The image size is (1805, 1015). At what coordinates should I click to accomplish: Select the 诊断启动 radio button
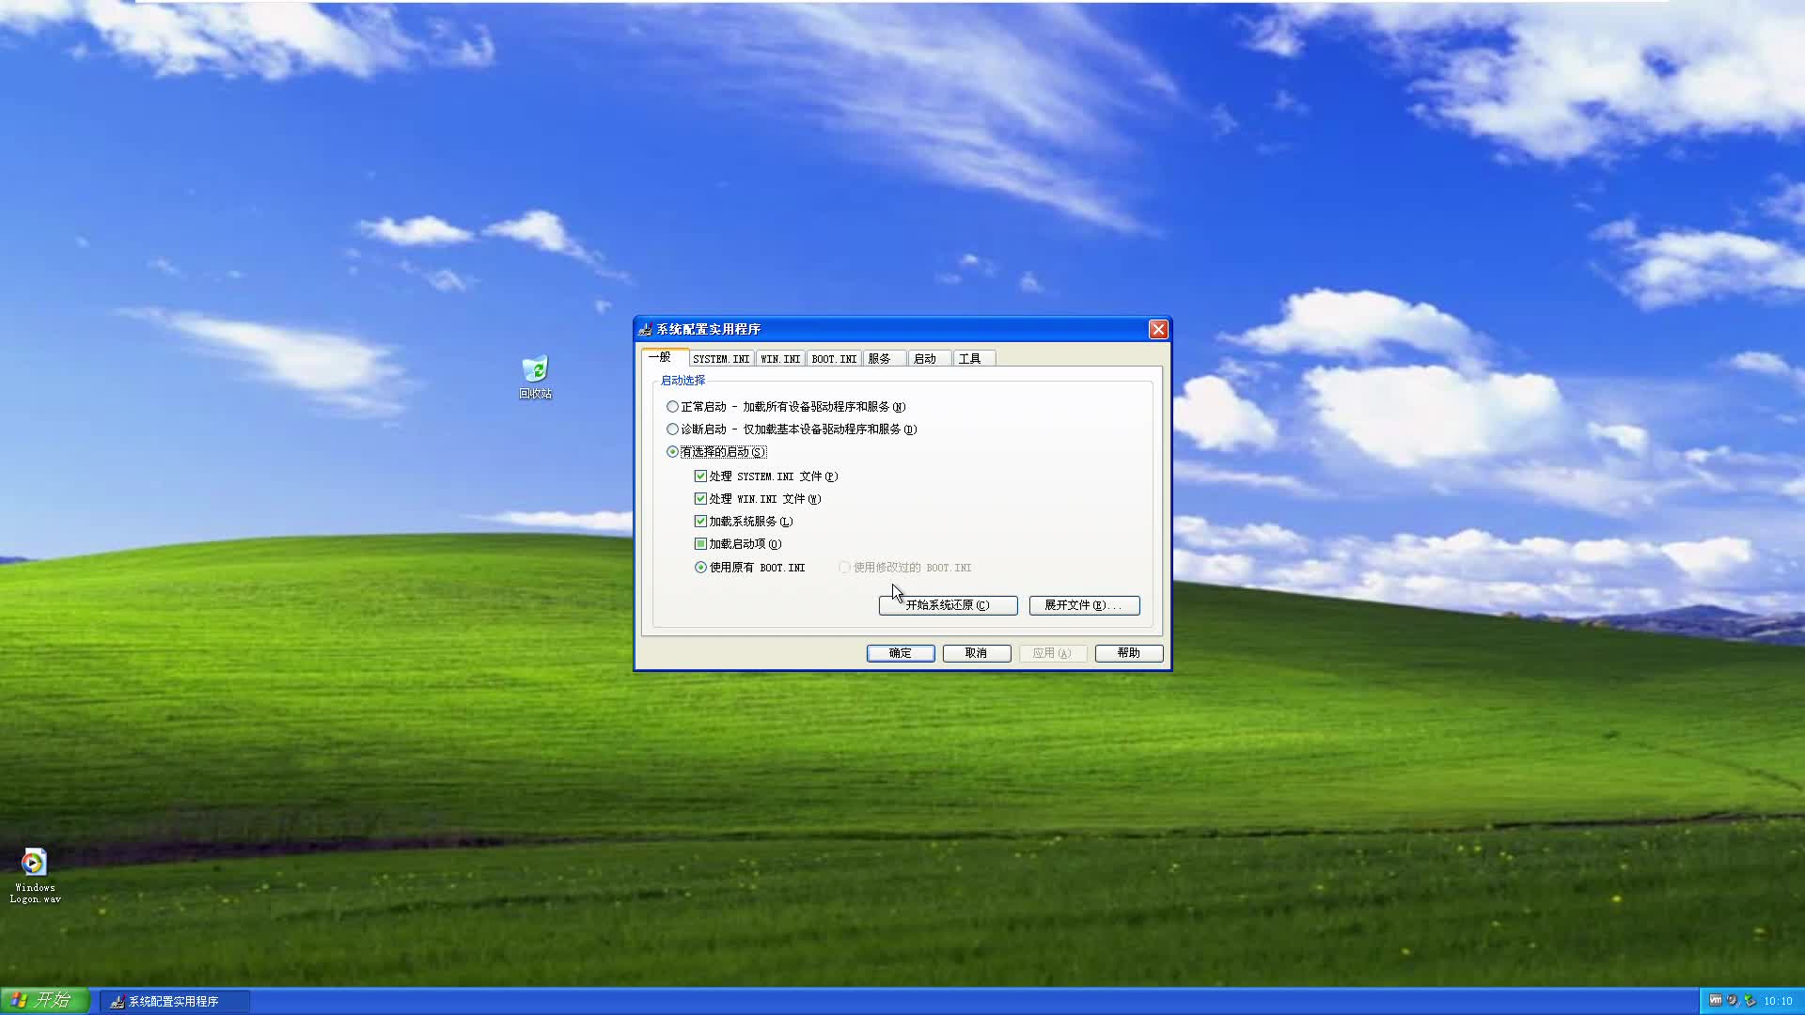click(672, 429)
